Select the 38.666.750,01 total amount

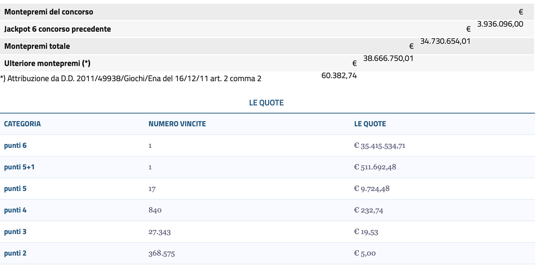(x=388, y=58)
